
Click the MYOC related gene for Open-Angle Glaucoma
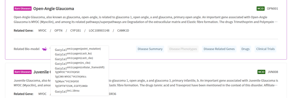tap(42, 30)
